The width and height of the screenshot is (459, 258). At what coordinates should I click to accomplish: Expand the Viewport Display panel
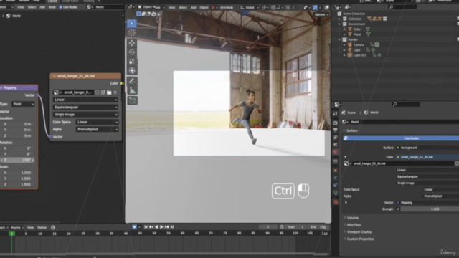(359, 232)
